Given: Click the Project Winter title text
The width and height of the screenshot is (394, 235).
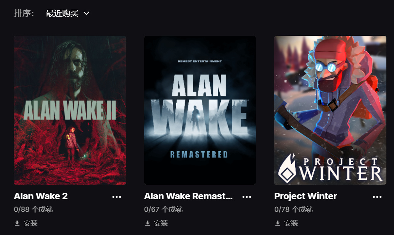Looking at the screenshot, I should pos(306,196).
